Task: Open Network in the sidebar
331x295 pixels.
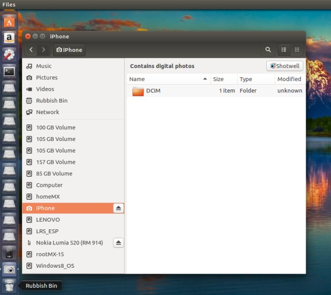Action: point(47,112)
